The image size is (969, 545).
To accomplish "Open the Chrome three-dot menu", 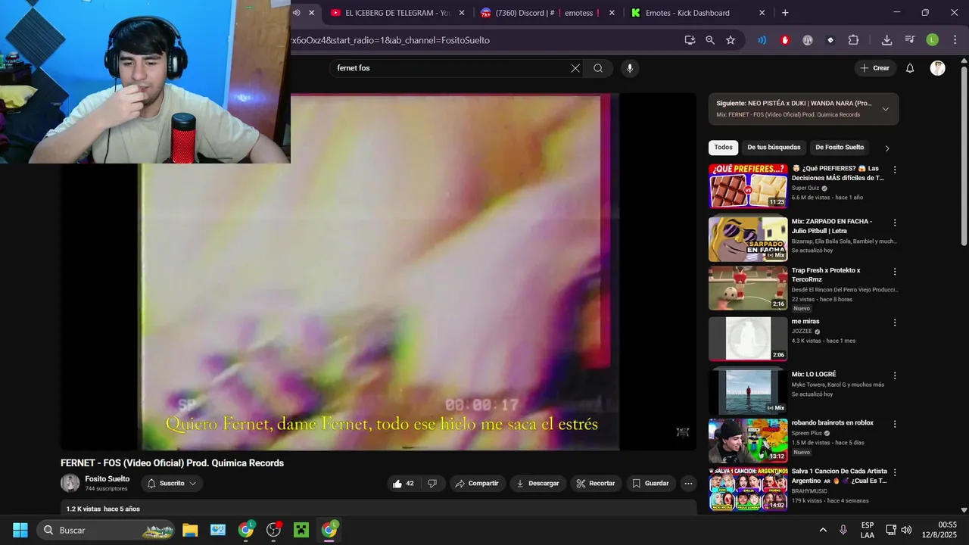I will 955,40.
